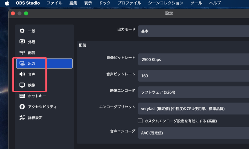The image size is (249, 149).
Task: Click the keyboard icon for ホットキー
Action: click(22, 96)
